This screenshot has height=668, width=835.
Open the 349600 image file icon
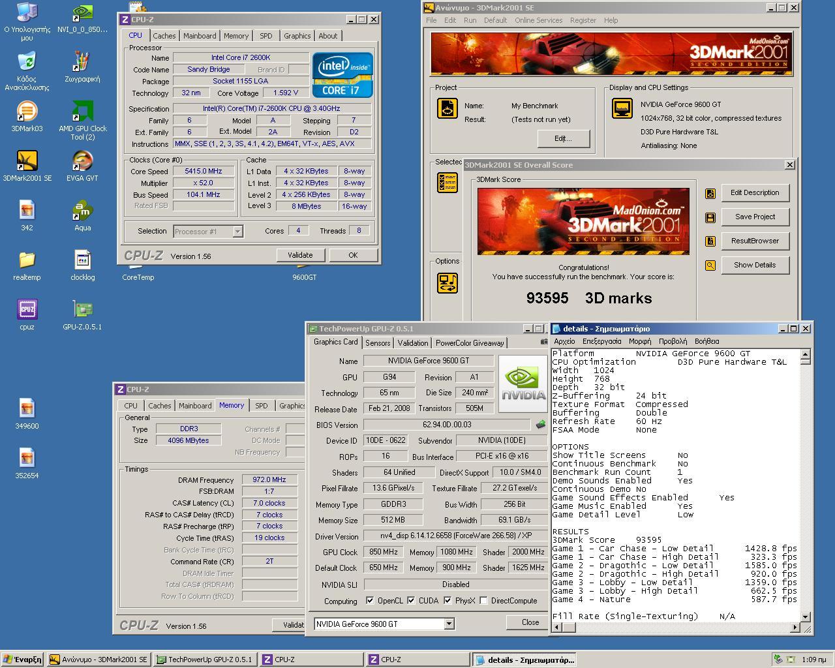[27, 409]
